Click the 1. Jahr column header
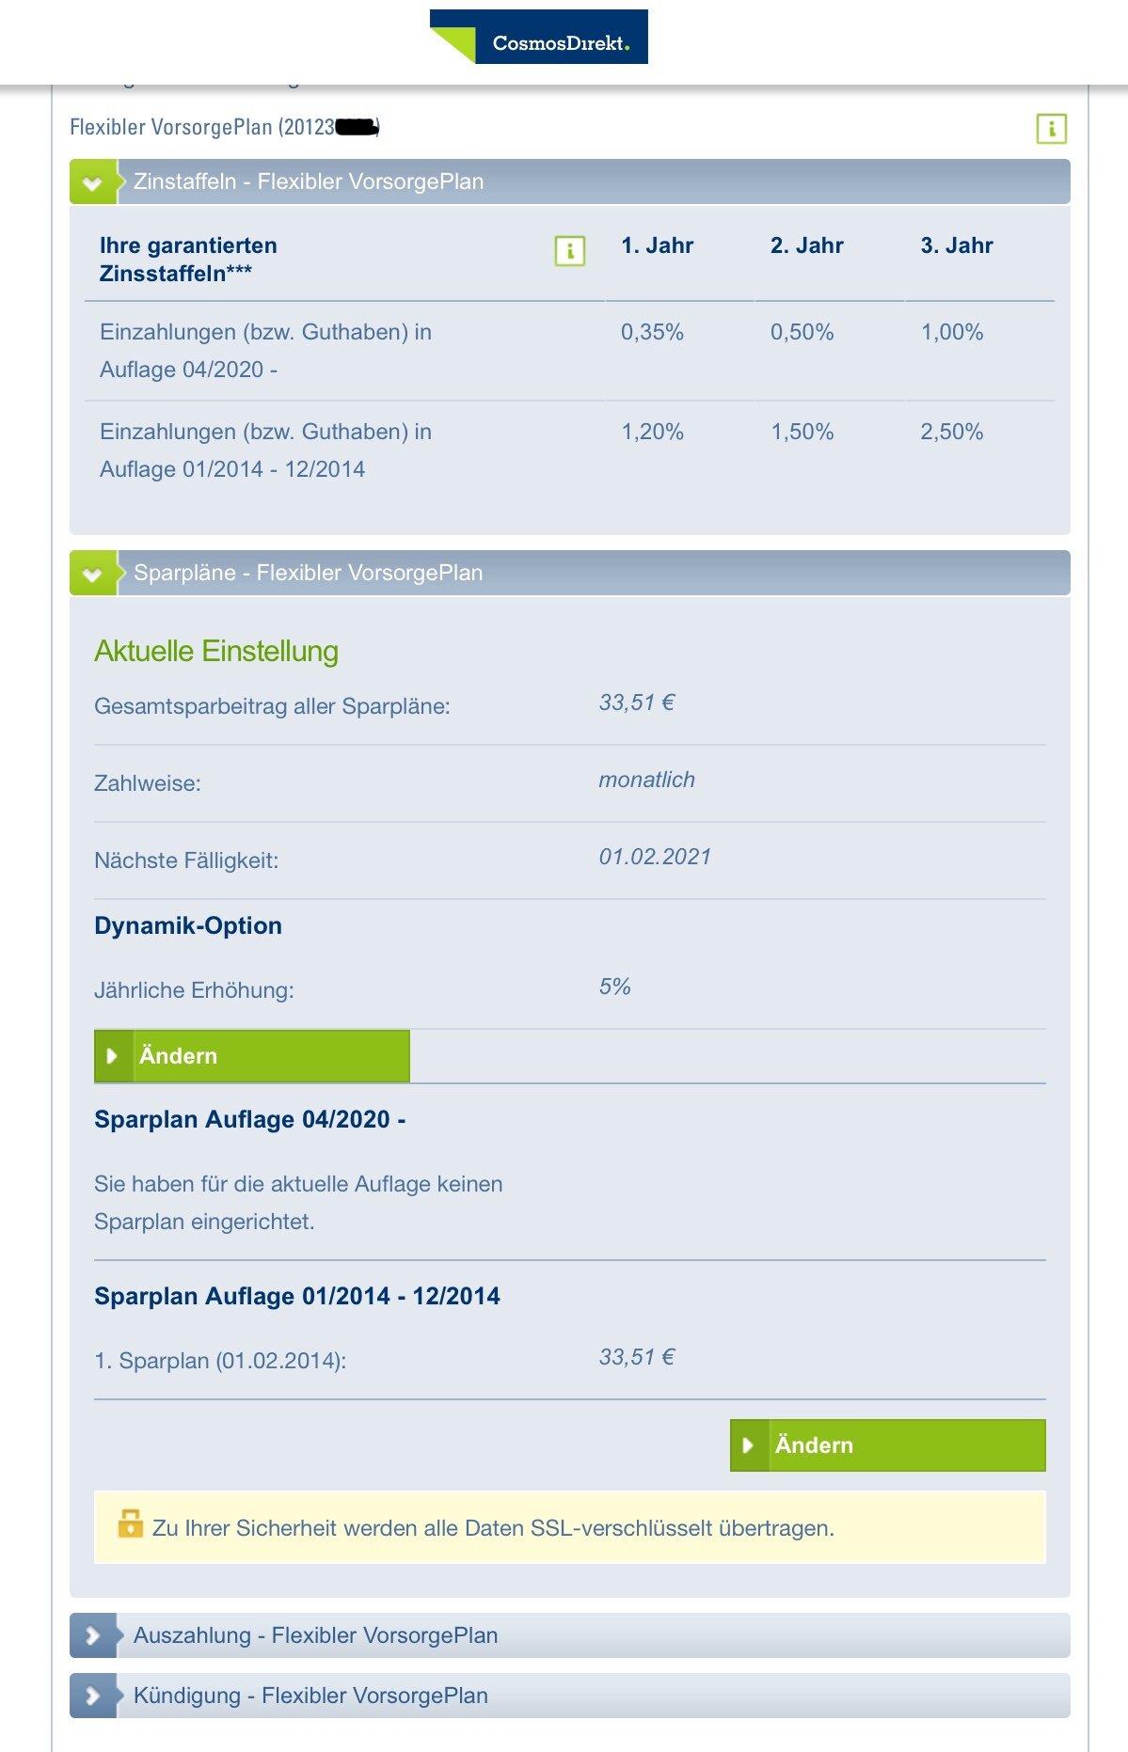 pos(657,245)
